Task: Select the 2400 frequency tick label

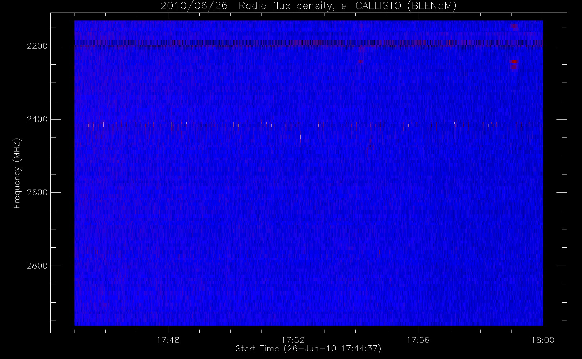Action: (x=37, y=119)
